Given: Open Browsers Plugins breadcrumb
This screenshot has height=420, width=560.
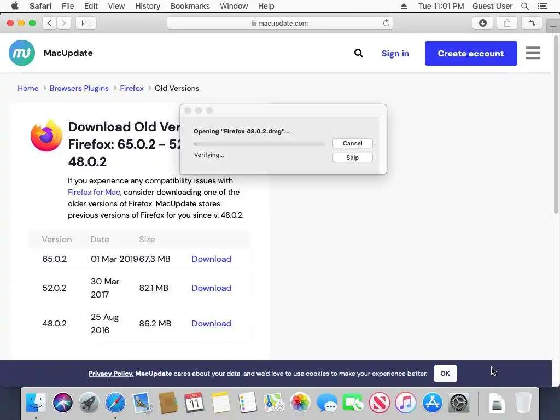Looking at the screenshot, I should click(79, 88).
